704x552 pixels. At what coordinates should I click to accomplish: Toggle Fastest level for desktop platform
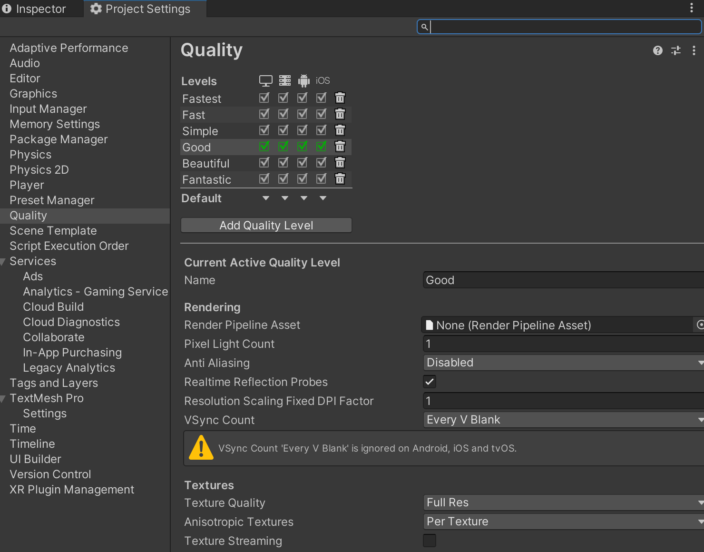click(264, 98)
